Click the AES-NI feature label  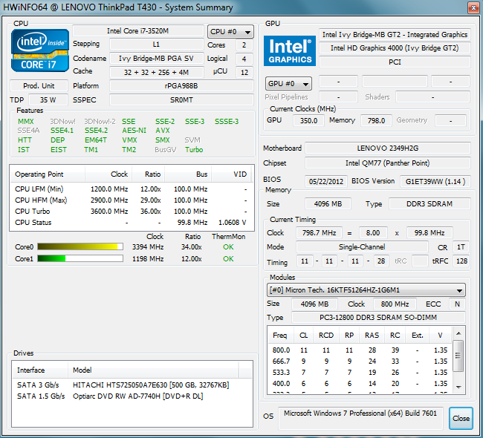(x=134, y=131)
